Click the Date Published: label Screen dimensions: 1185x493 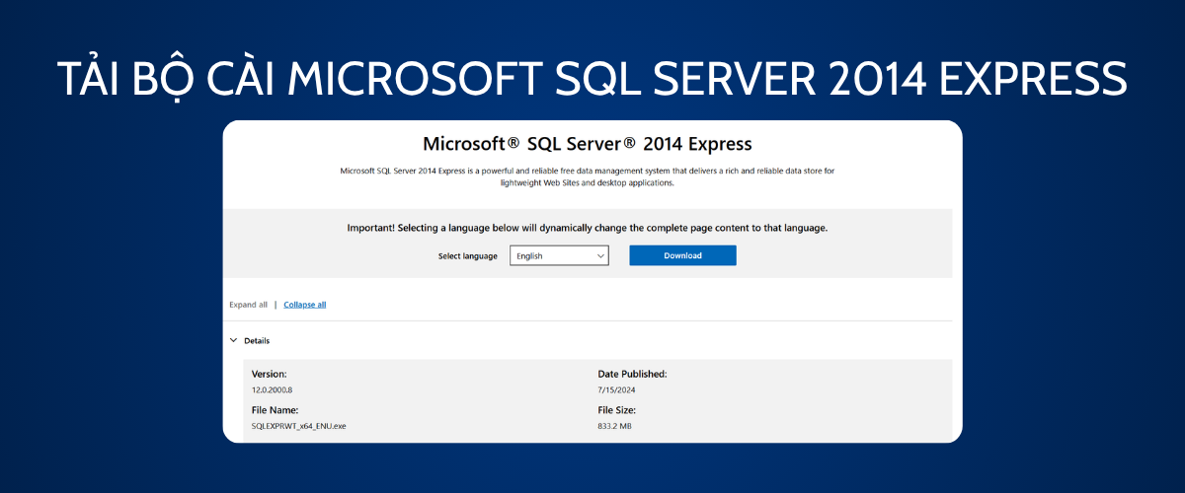[633, 375]
